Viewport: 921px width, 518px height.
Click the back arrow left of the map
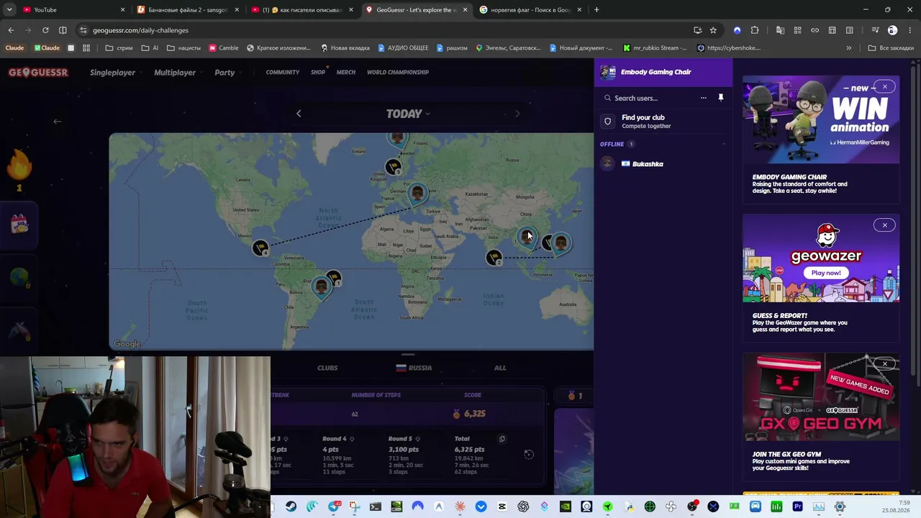point(58,121)
